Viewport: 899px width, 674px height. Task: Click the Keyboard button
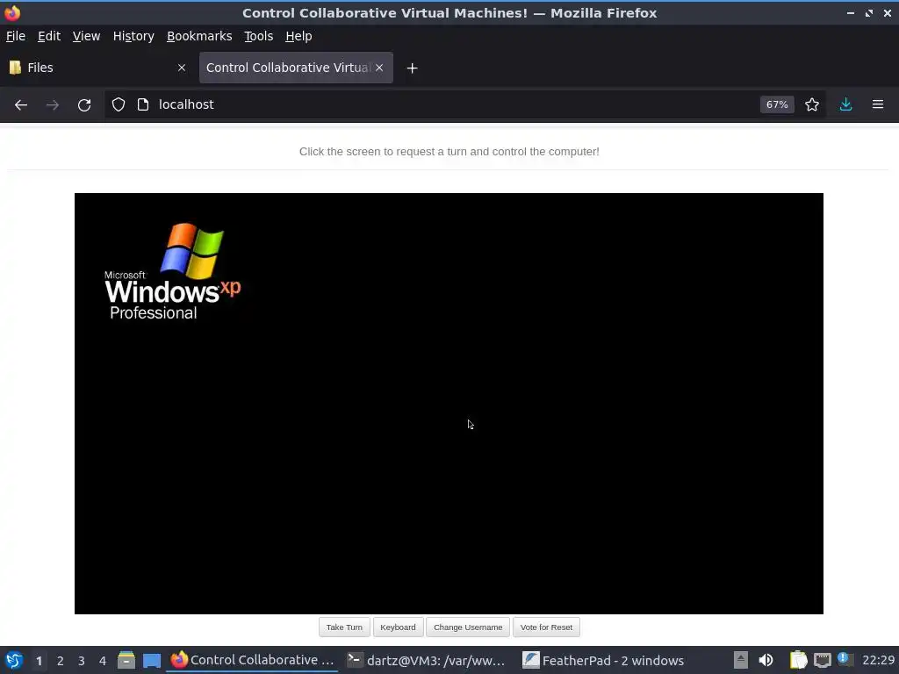[398, 627]
